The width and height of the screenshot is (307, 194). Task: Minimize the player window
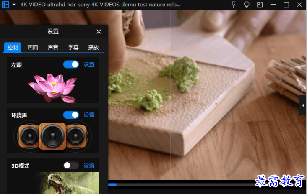pos(273,5)
